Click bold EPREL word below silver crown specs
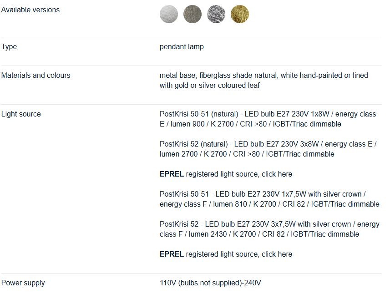 (x=172, y=254)
